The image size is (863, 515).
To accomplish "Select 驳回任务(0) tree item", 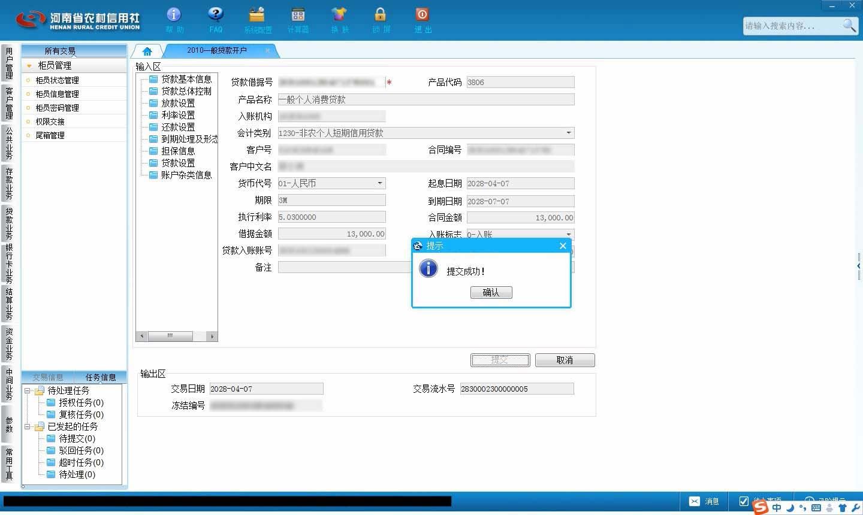I will (76, 451).
